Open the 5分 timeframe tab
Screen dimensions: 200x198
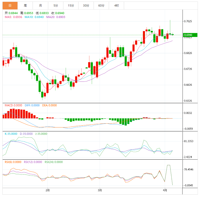[56, 6]
